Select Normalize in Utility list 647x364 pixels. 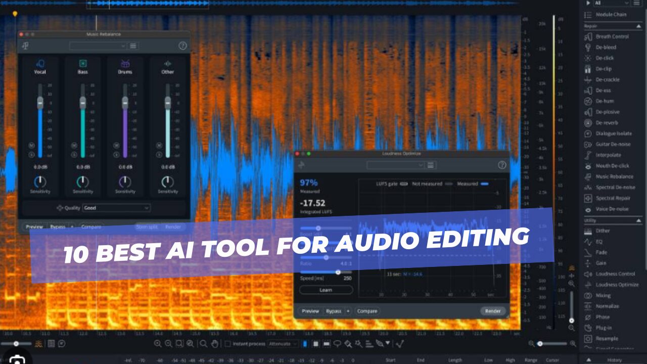point(602,306)
